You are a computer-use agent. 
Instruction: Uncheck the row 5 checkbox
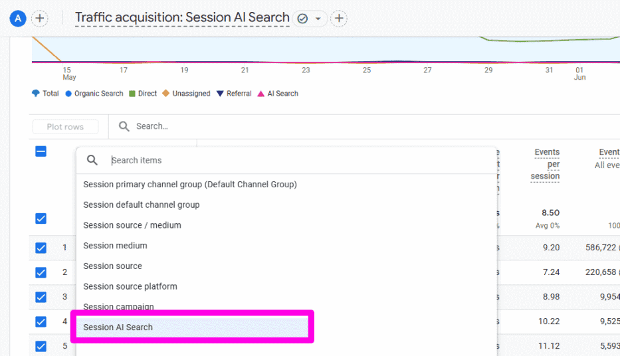[41, 346]
